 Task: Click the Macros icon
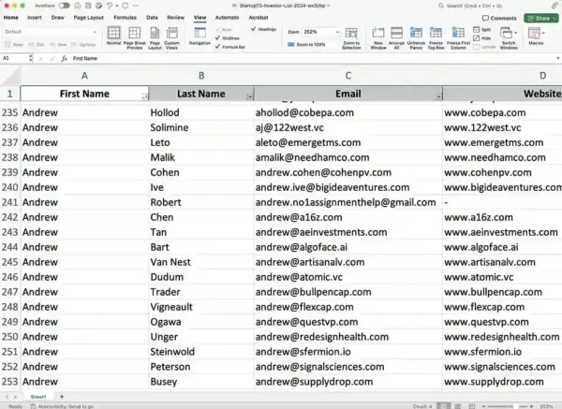click(x=534, y=33)
